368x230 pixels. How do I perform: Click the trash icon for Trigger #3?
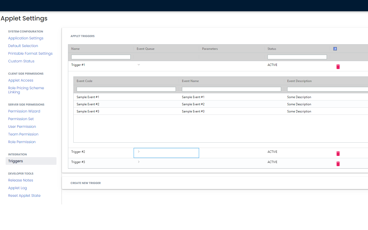click(338, 164)
